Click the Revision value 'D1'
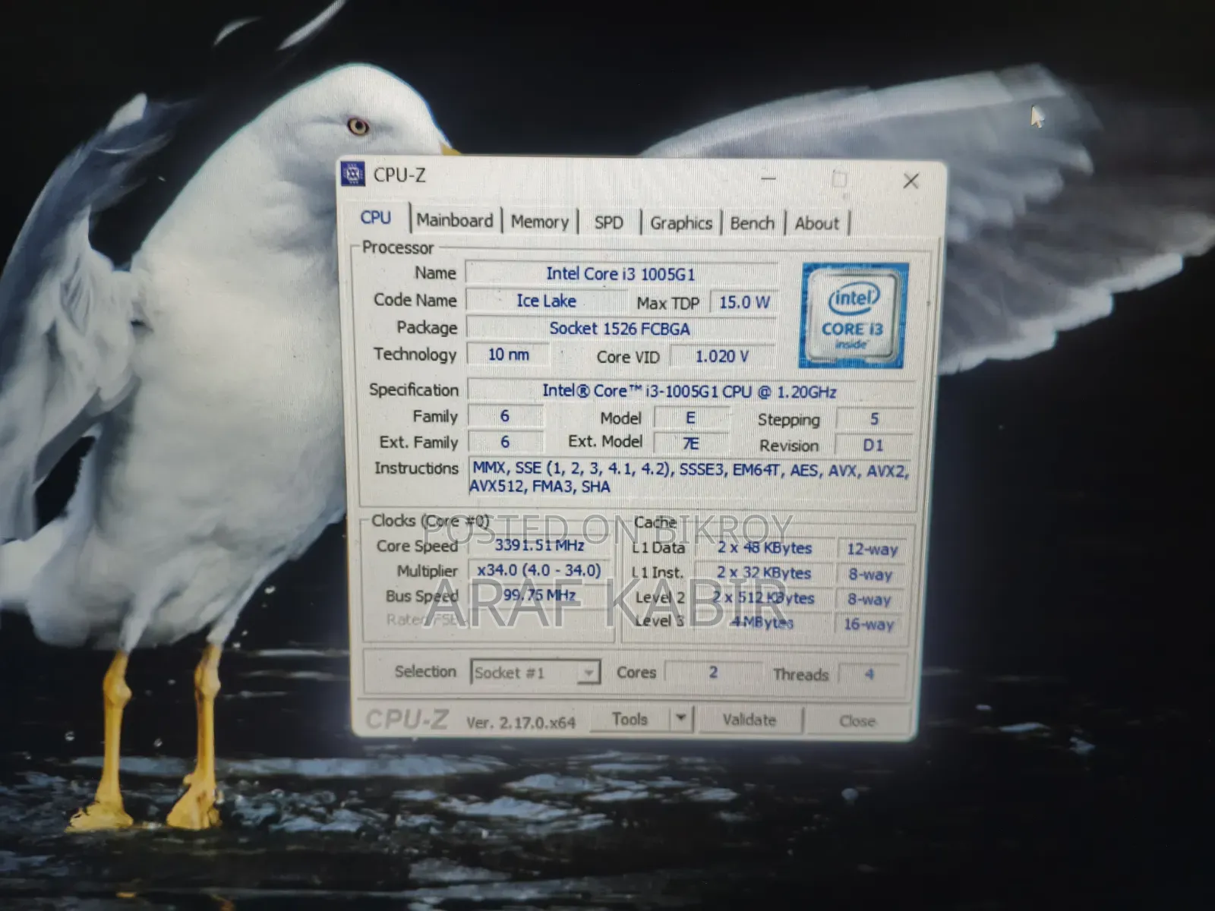Viewport: 1215px width, 911px height. tap(873, 445)
